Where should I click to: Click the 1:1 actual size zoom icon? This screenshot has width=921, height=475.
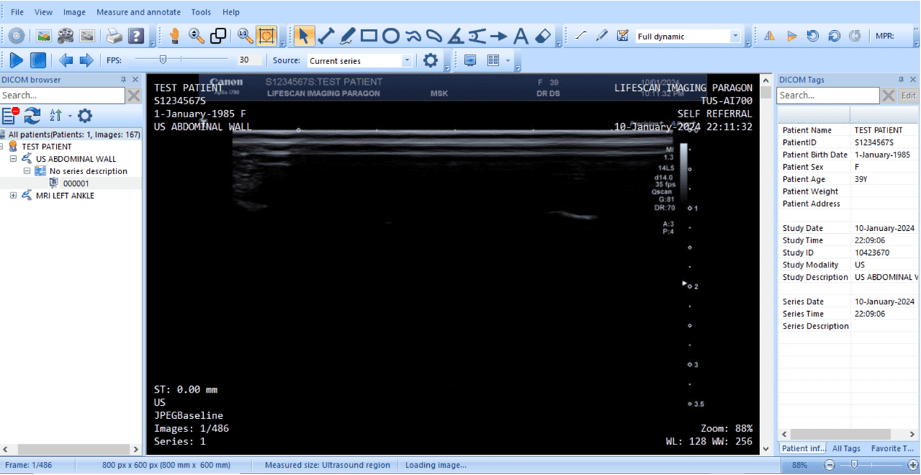pyautogui.click(x=245, y=36)
